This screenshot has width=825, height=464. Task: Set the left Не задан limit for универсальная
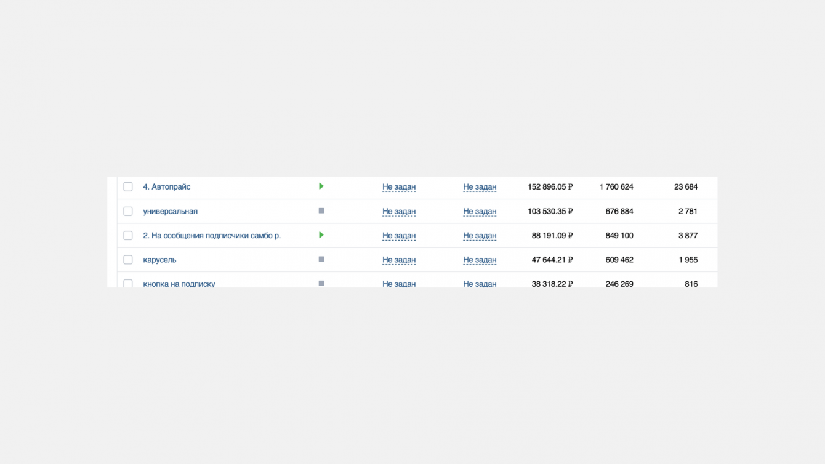(399, 211)
